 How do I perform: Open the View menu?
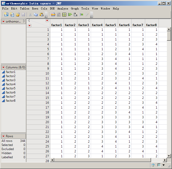tap(95, 8)
